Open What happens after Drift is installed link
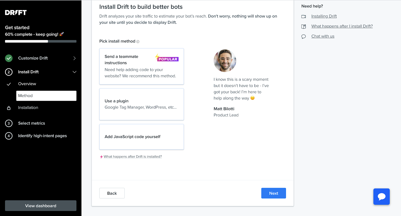The image size is (401, 216). tap(133, 157)
